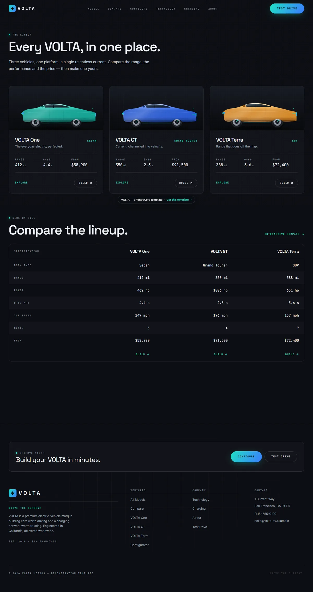This screenshot has width=313, height=592.
Task: Click the VOLTA One table column header
Action: click(x=140, y=252)
